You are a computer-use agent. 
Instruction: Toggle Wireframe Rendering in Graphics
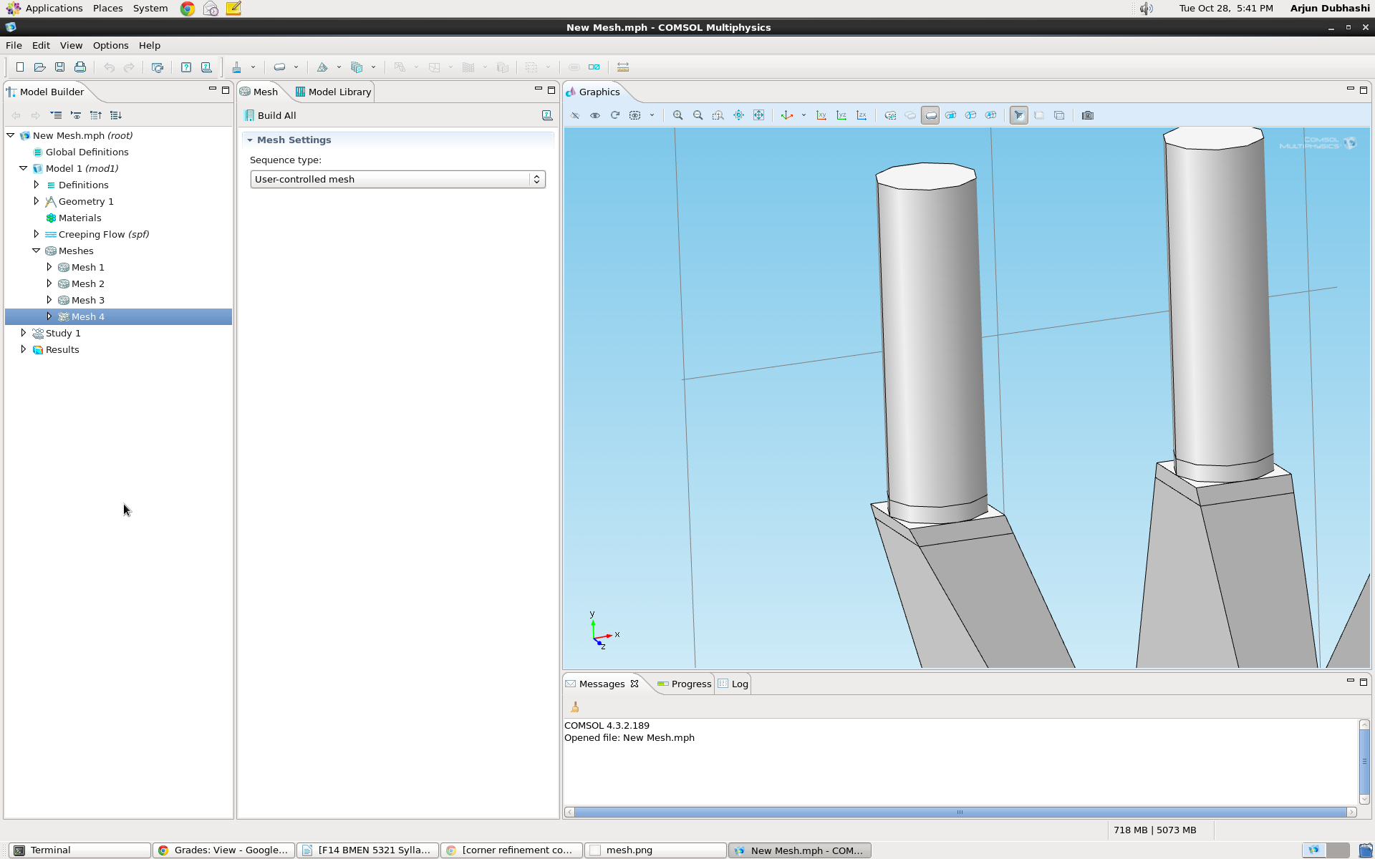click(x=1059, y=115)
